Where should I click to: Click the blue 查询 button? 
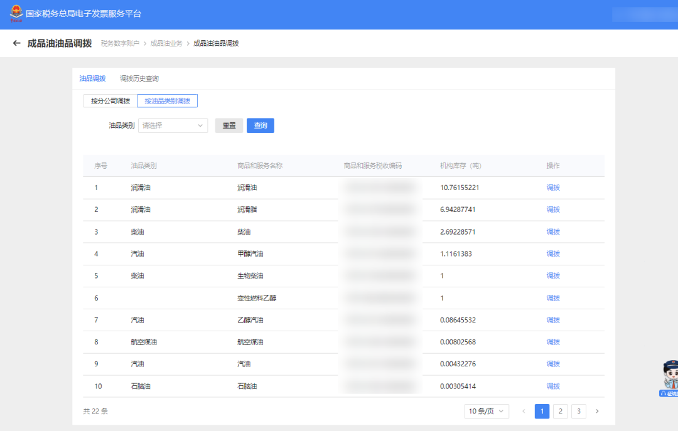[260, 125]
